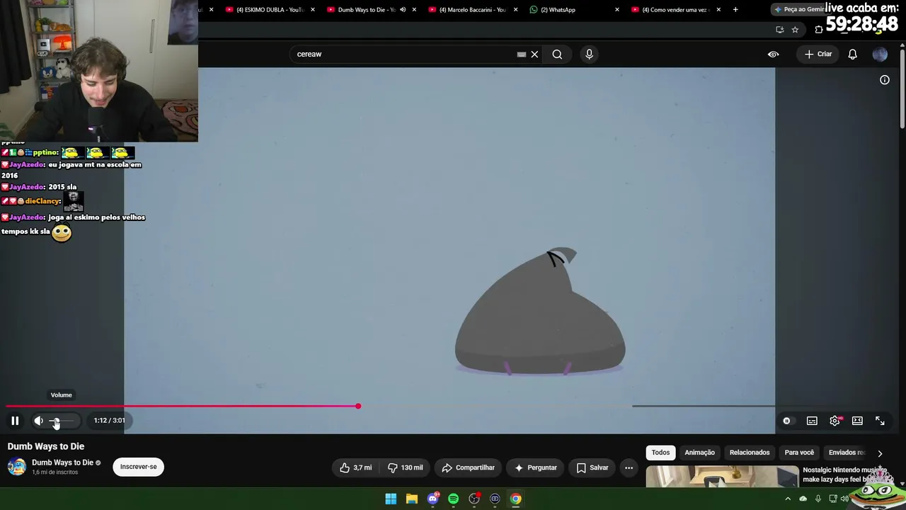Select the Todos filter chip
Image resolution: width=906 pixels, height=510 pixels.
[660, 453]
